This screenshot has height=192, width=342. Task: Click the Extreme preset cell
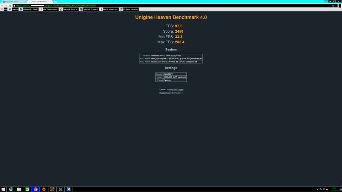click(x=175, y=80)
